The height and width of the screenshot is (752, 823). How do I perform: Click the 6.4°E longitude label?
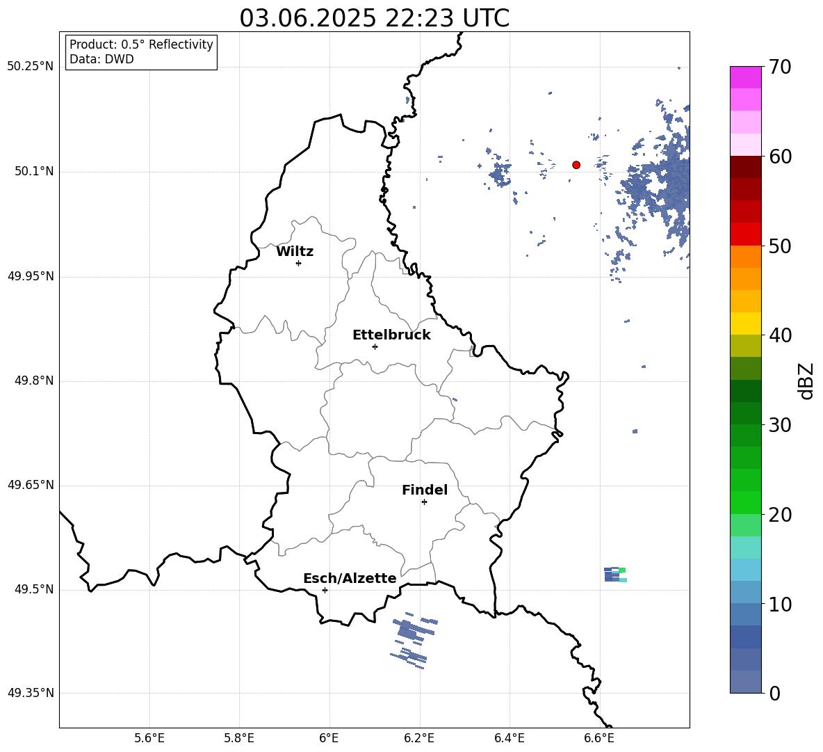(509, 738)
